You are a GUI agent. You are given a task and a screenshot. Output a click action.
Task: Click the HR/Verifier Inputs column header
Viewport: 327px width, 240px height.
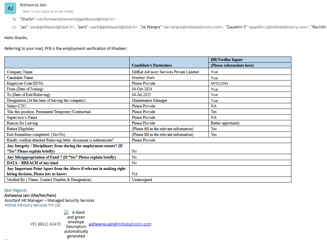pyautogui.click(x=227, y=60)
